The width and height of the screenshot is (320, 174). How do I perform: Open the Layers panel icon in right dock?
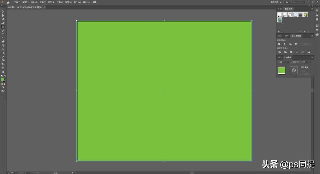[x=317, y=30]
